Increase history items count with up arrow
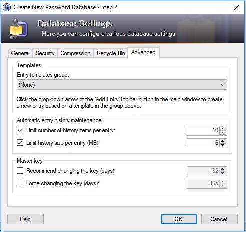This screenshot has height=232, width=246. [x=223, y=128]
